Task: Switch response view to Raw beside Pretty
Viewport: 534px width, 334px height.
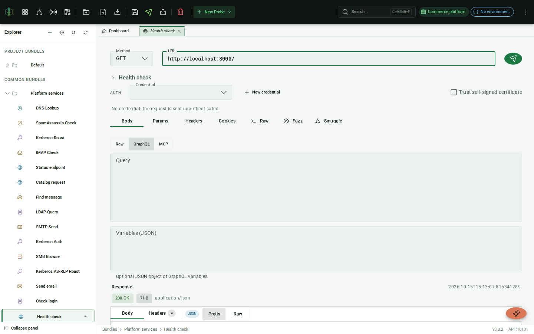Action: (x=238, y=314)
